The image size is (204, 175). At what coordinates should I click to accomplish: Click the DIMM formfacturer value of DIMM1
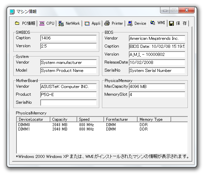pyautogui.click(x=111, y=129)
